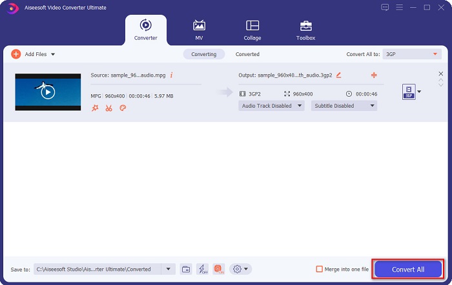Click the compress video icon
This screenshot has height=285, width=452.
point(374,75)
